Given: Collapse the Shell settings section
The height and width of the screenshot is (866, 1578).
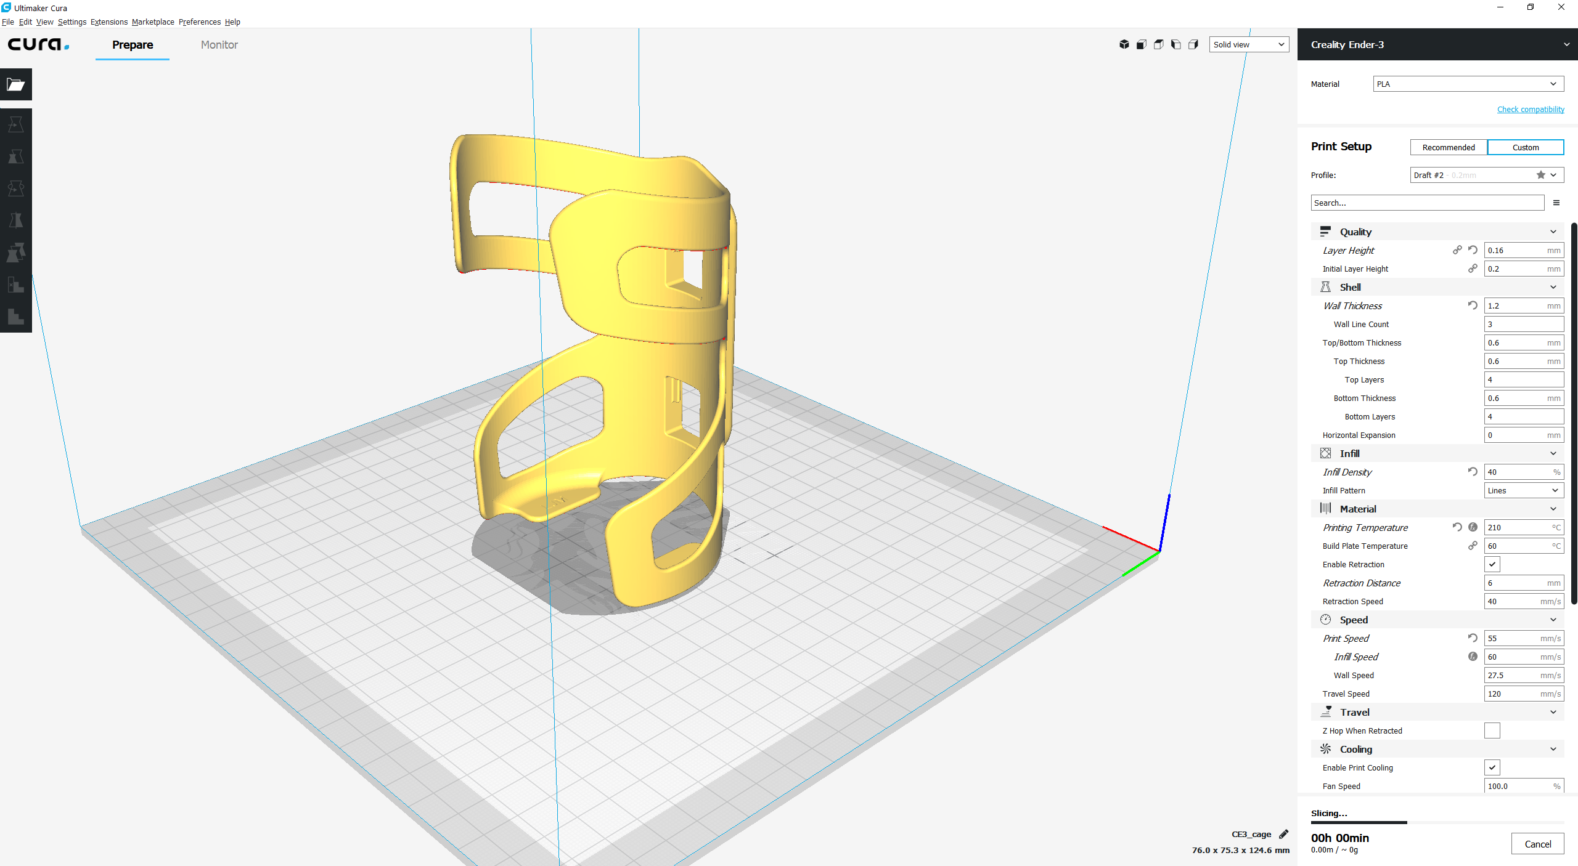Looking at the screenshot, I should coord(1437,287).
